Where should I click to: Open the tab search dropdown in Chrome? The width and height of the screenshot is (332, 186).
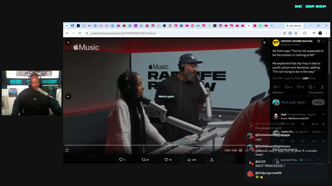pos(67,26)
